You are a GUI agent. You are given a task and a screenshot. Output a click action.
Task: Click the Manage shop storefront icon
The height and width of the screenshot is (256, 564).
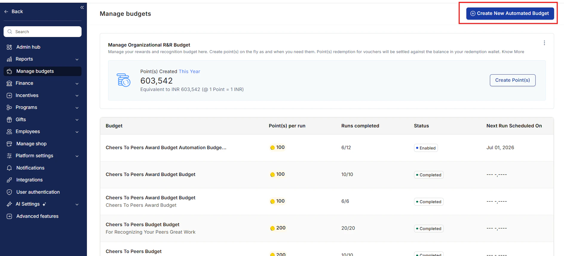tap(9, 144)
